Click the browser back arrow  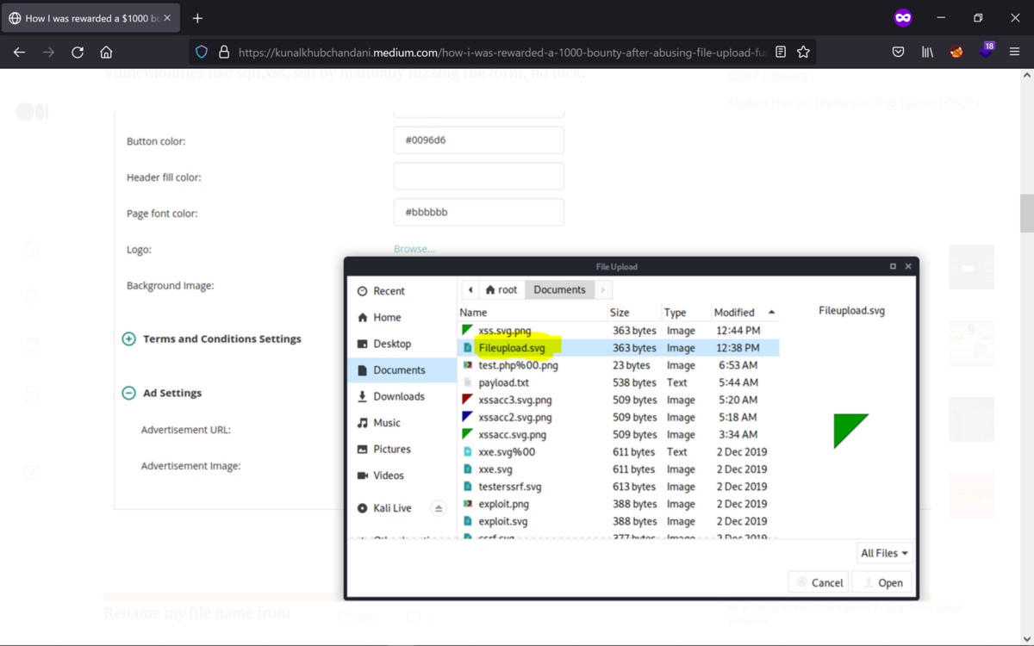click(x=19, y=53)
